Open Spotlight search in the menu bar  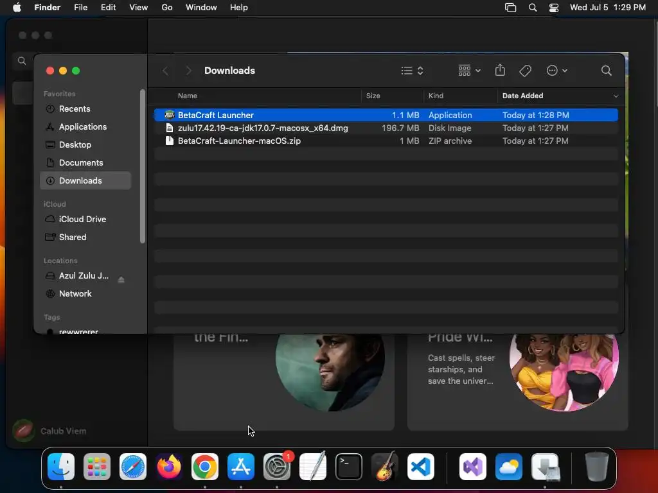533,8
